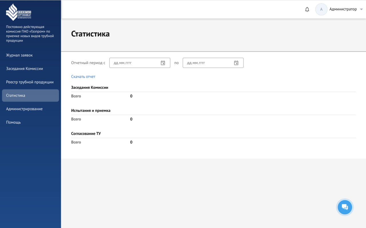This screenshot has width=366, height=228.
Task: Click the round "A" user avatar
Action: point(321,9)
